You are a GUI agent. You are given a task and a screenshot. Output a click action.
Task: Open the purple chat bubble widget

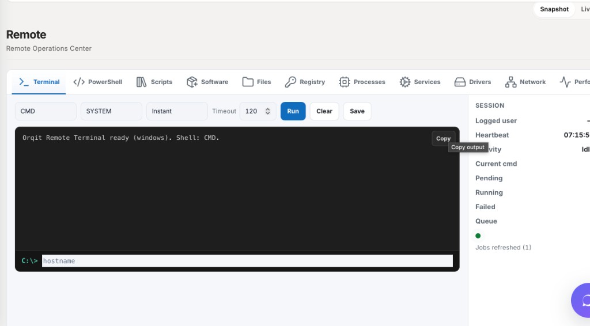(581, 301)
